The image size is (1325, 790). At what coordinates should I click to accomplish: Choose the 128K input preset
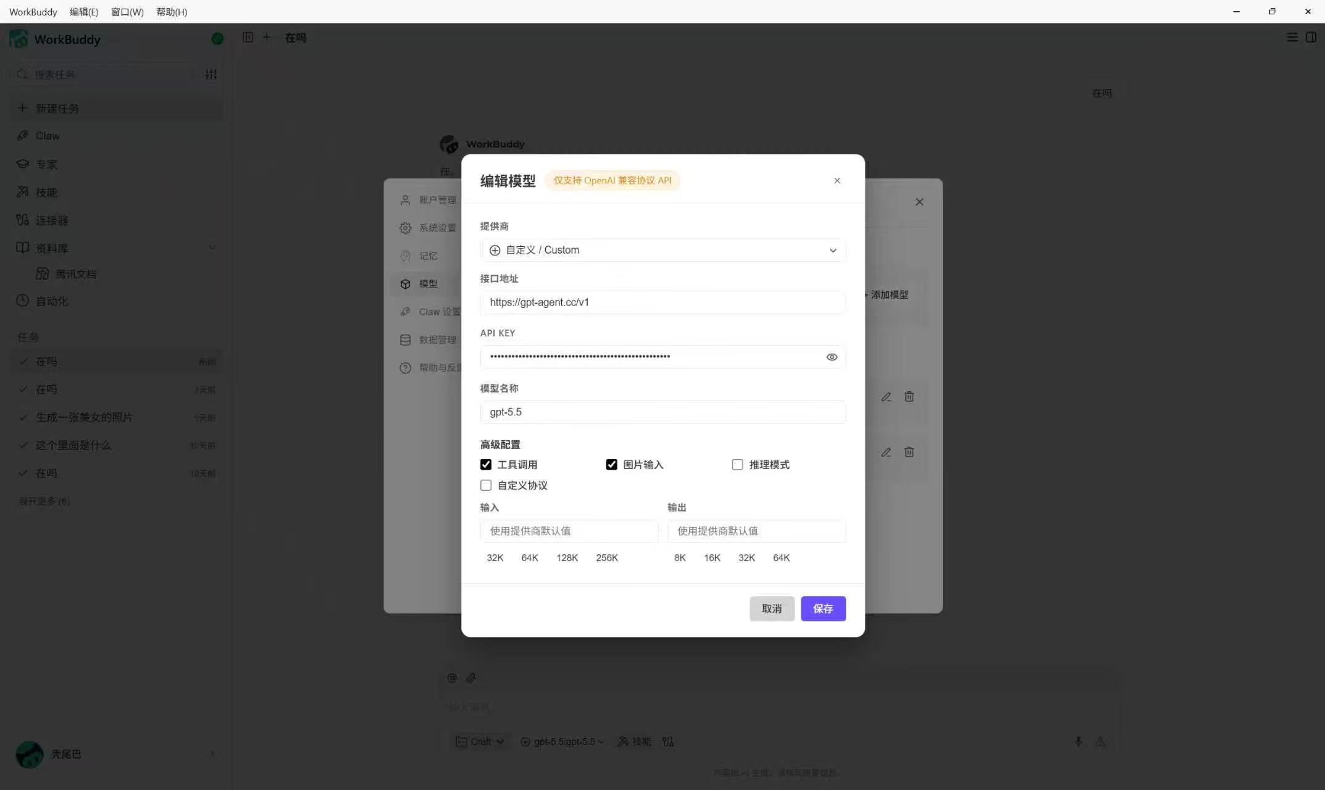point(567,558)
